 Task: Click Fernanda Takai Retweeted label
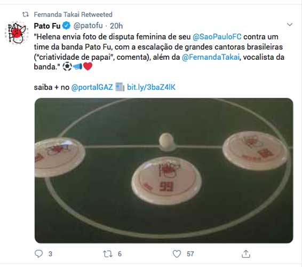coord(73,14)
